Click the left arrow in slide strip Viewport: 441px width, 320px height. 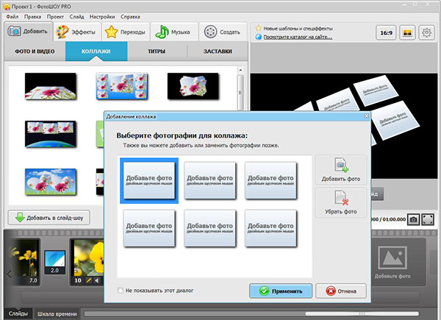click(10, 274)
